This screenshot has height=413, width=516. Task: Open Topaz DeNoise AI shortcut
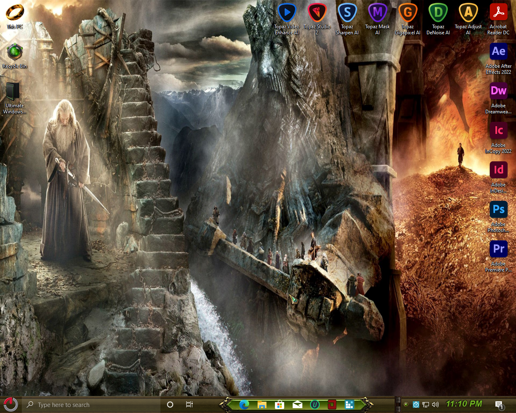pyautogui.click(x=438, y=19)
